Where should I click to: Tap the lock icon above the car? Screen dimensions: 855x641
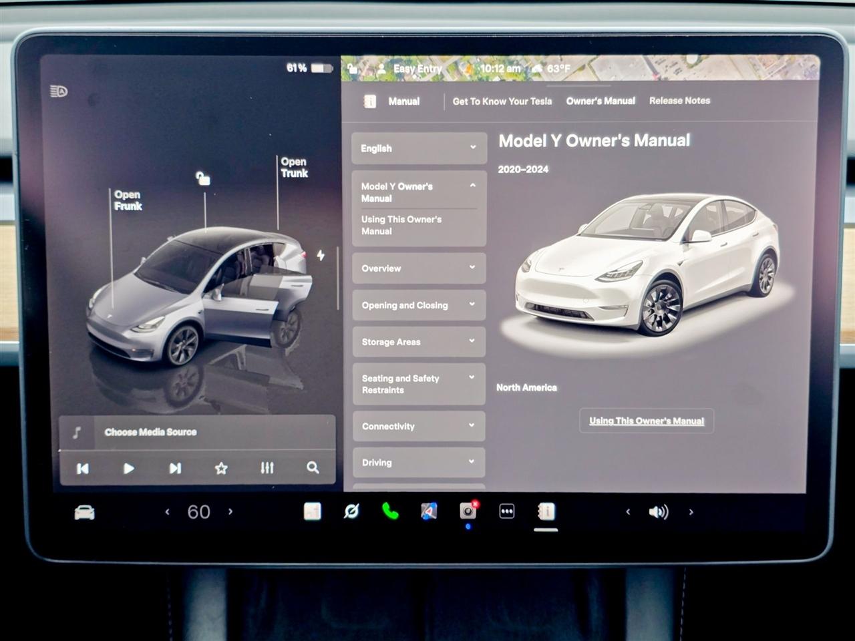click(x=202, y=178)
